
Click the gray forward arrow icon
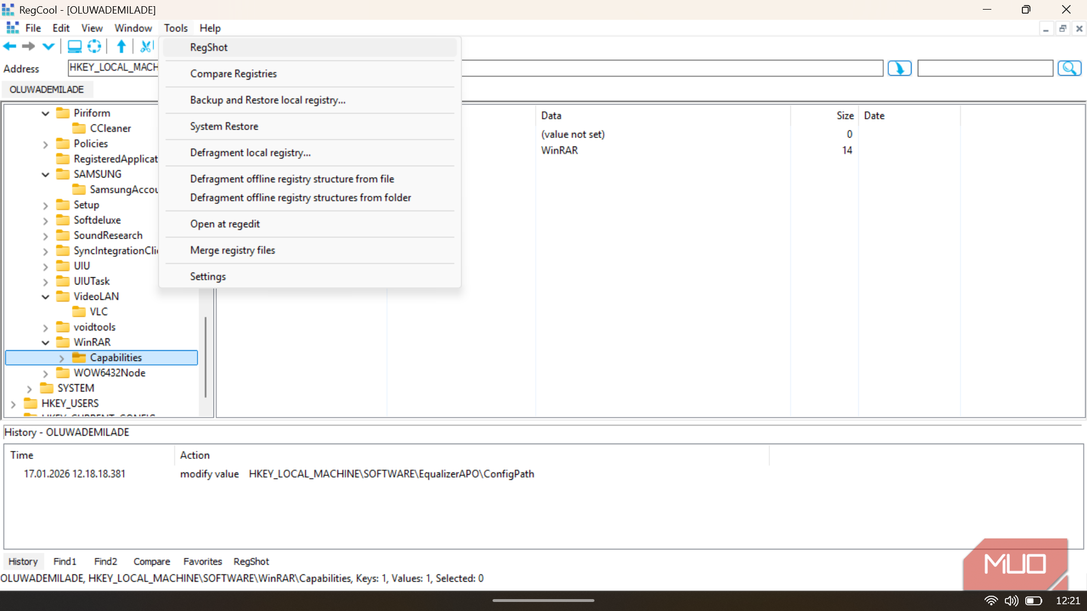point(28,46)
